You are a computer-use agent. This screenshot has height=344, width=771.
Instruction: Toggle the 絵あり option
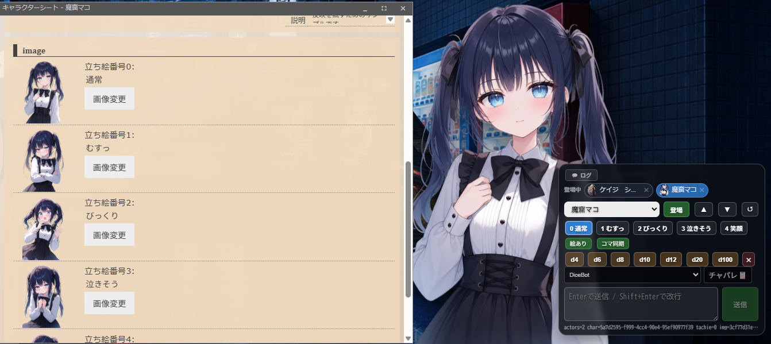[579, 243]
